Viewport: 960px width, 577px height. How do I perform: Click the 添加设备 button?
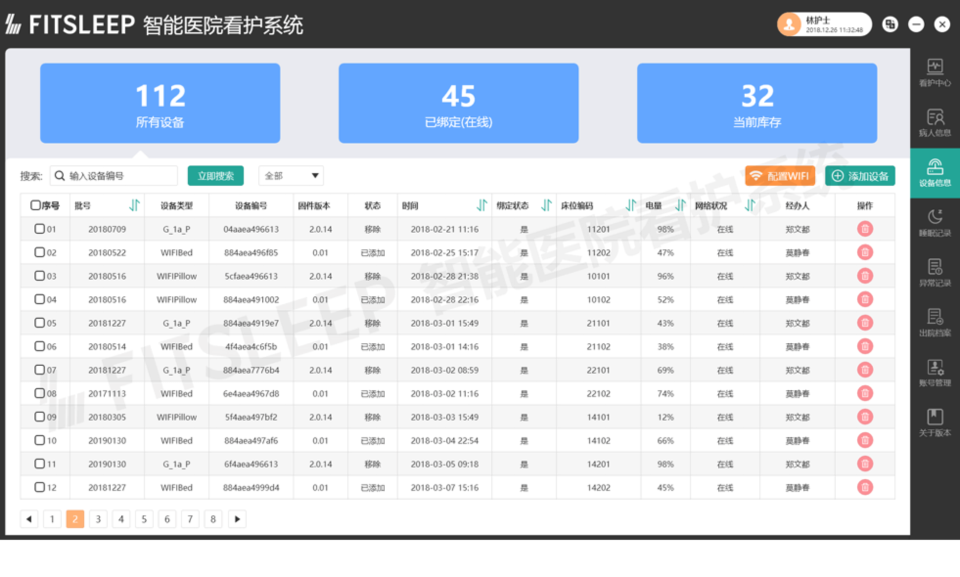point(860,176)
